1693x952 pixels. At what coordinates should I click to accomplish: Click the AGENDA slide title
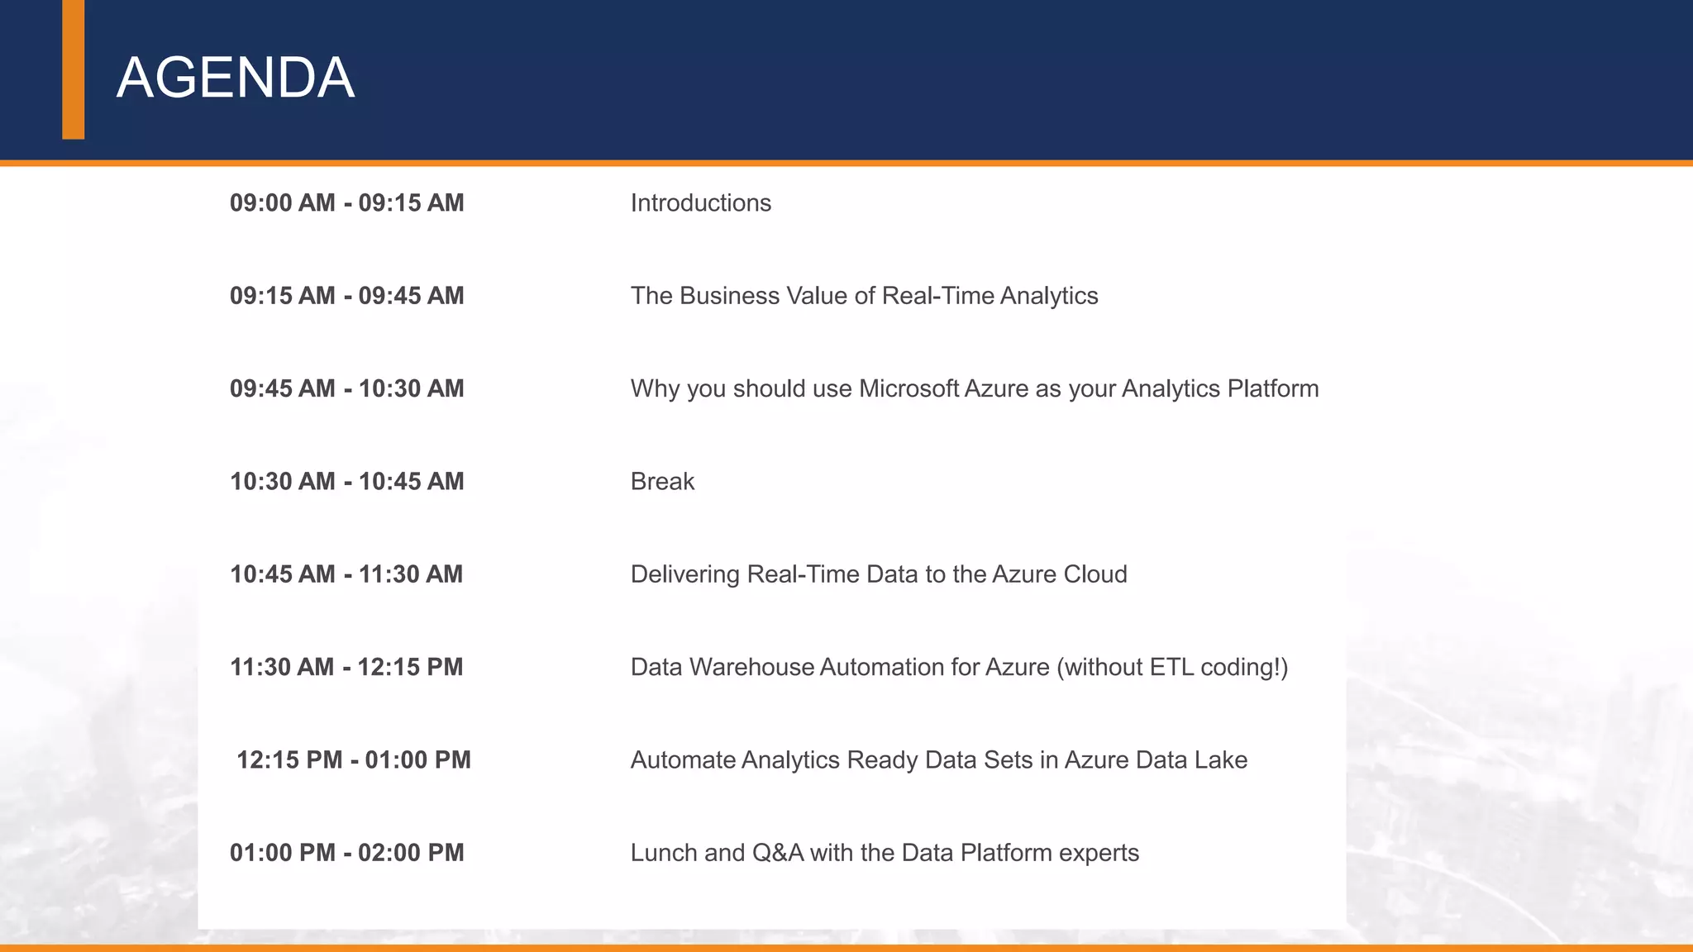click(236, 79)
